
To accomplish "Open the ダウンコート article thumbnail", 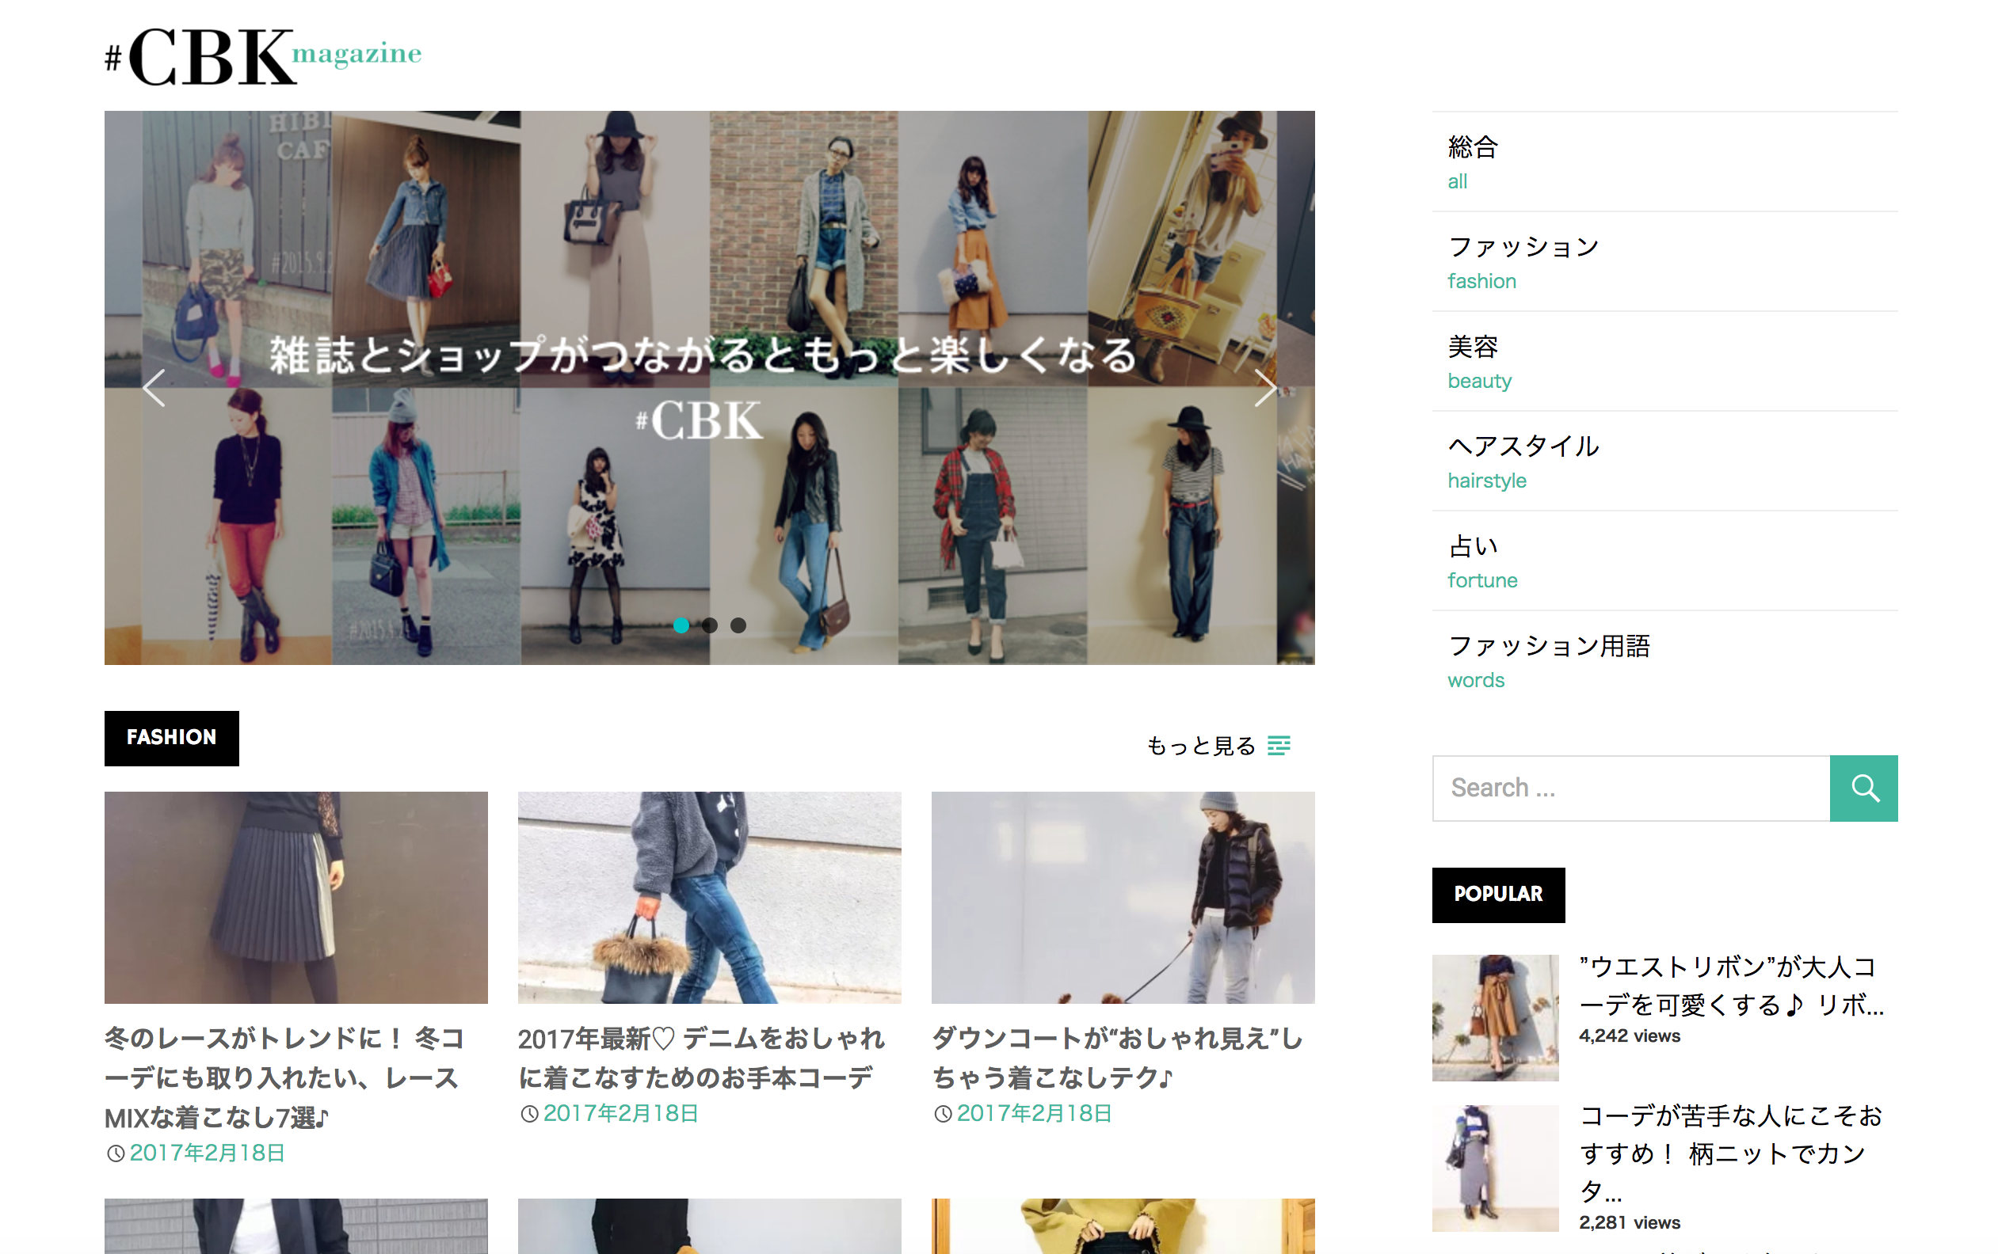I will coord(1123,898).
